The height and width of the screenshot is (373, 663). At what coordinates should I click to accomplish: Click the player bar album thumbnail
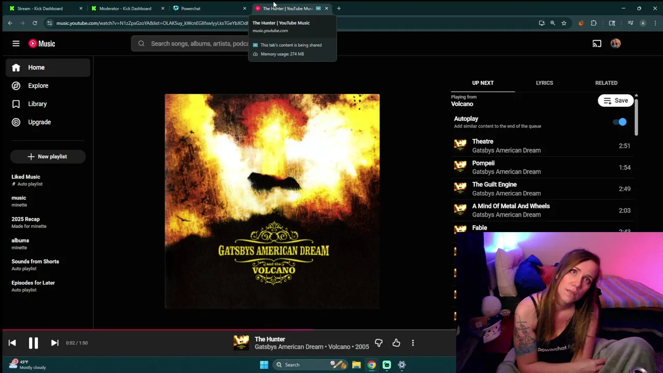point(241,343)
